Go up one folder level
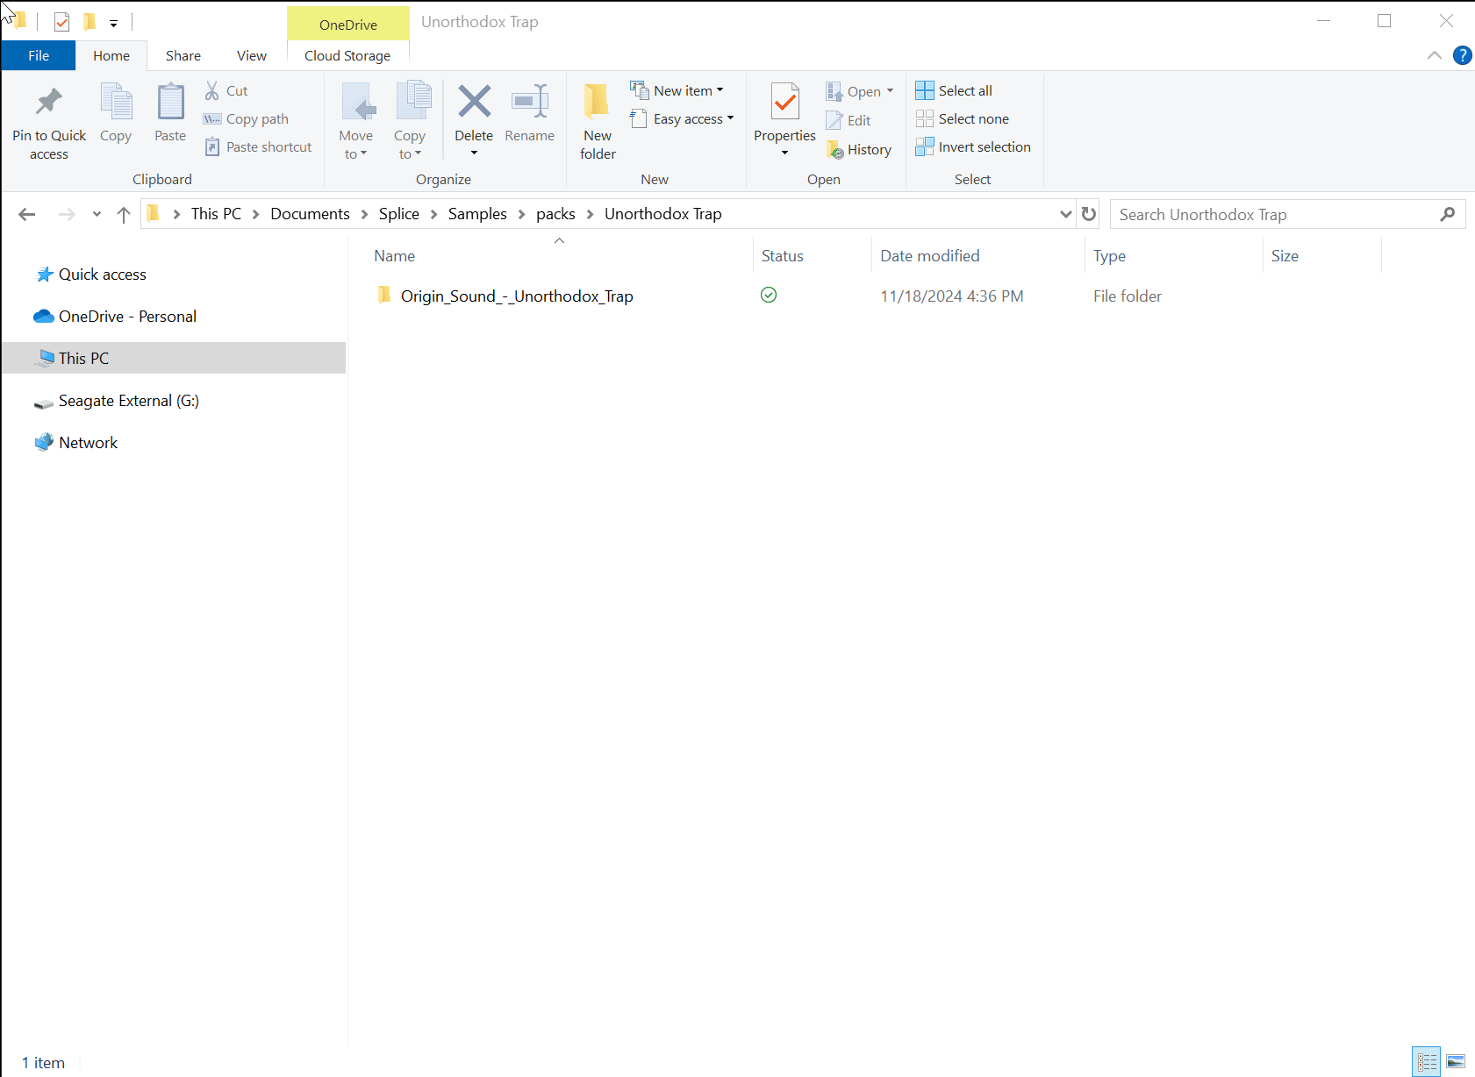Viewport: 1475px width, 1077px height. tap(124, 214)
